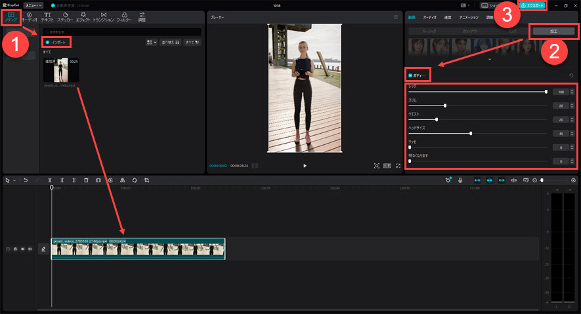
Task: Open the 並べ替え (Sort) dropdown
Action: pos(171,43)
